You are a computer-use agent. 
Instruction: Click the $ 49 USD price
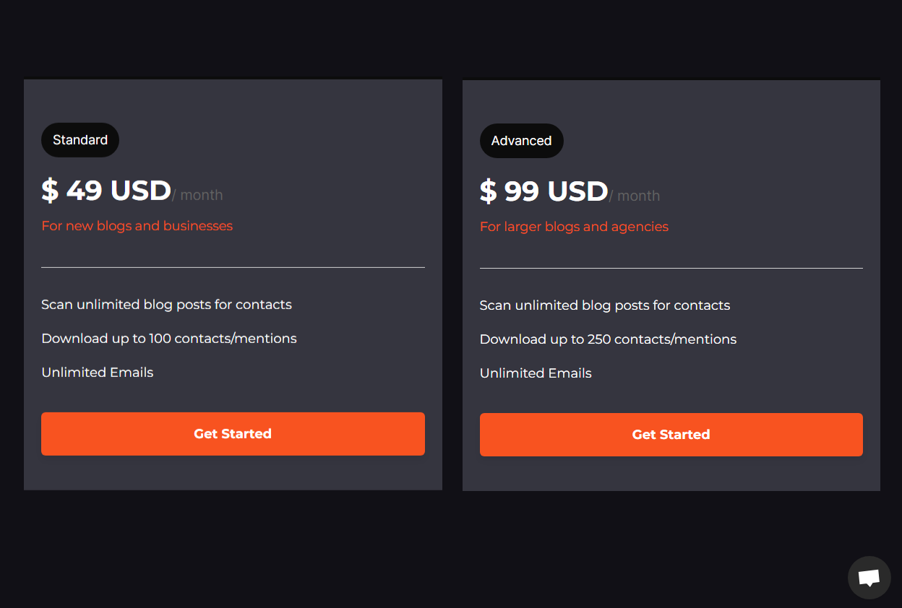pos(106,191)
